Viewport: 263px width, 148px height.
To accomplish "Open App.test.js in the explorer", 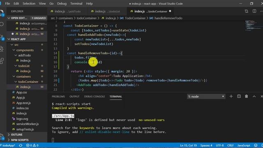I will (x=23, y=103).
